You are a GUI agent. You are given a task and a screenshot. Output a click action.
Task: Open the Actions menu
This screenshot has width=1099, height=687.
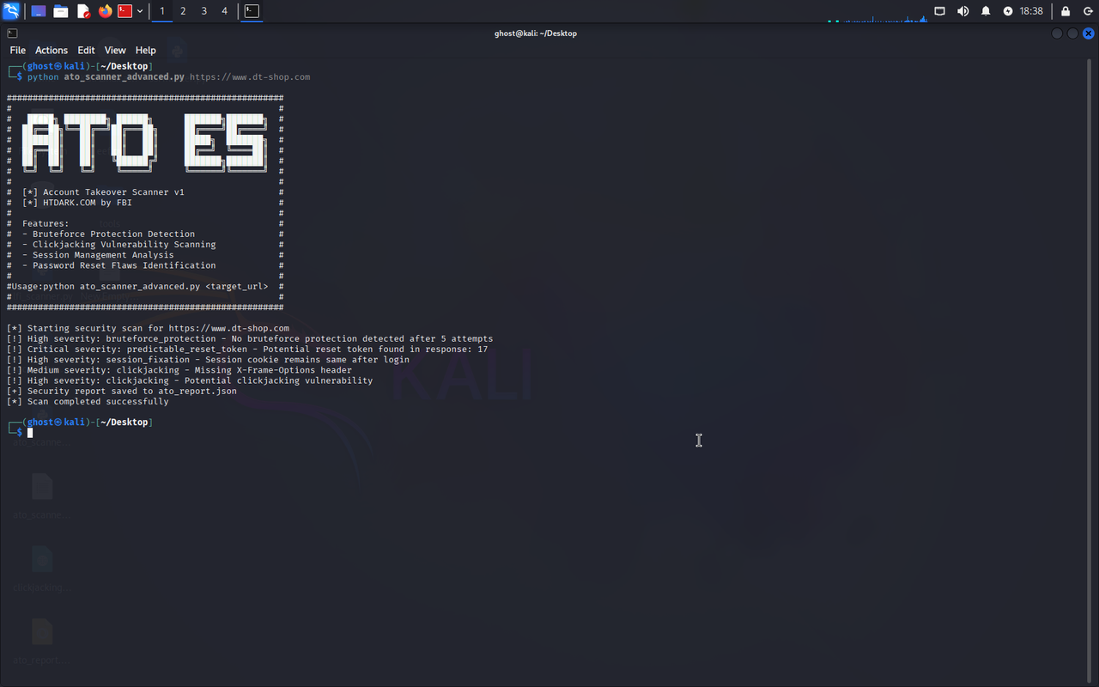coord(52,51)
